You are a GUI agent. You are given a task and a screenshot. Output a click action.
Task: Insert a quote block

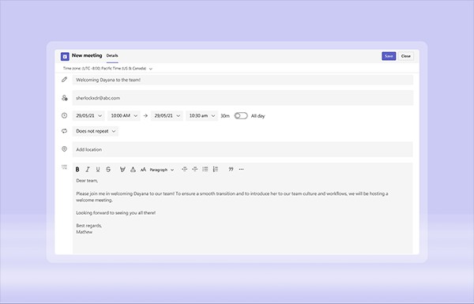tap(231, 169)
